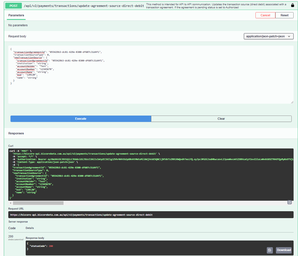This screenshot has height=256, width=298.
Task: Click the endpoint description text at top
Action: (x=216, y=6)
